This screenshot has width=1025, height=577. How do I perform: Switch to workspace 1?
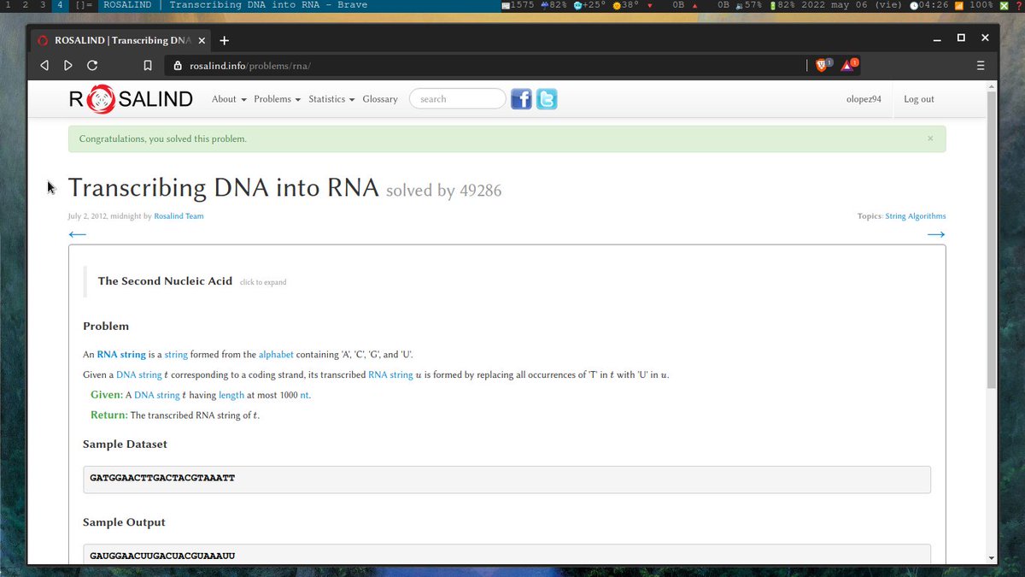(x=9, y=5)
